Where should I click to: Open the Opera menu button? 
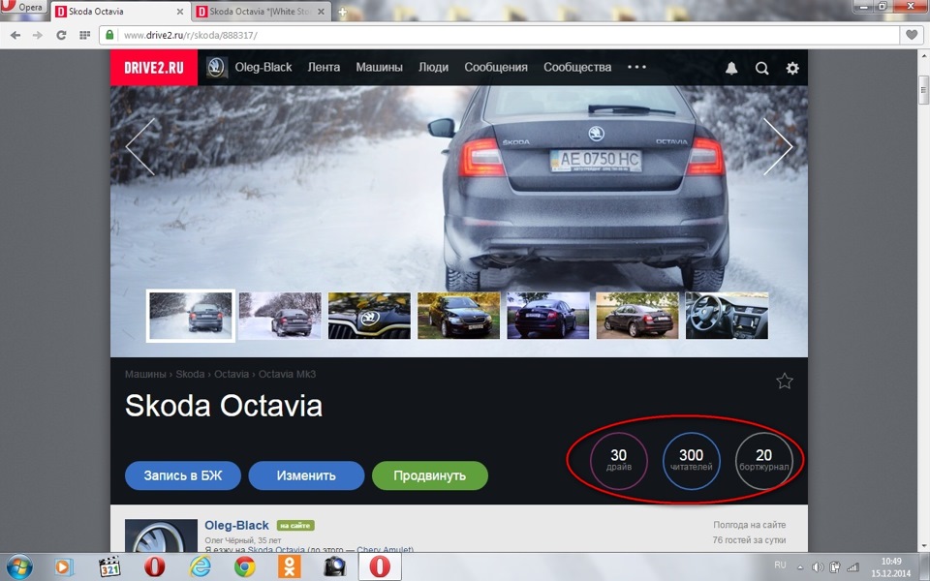point(23,7)
